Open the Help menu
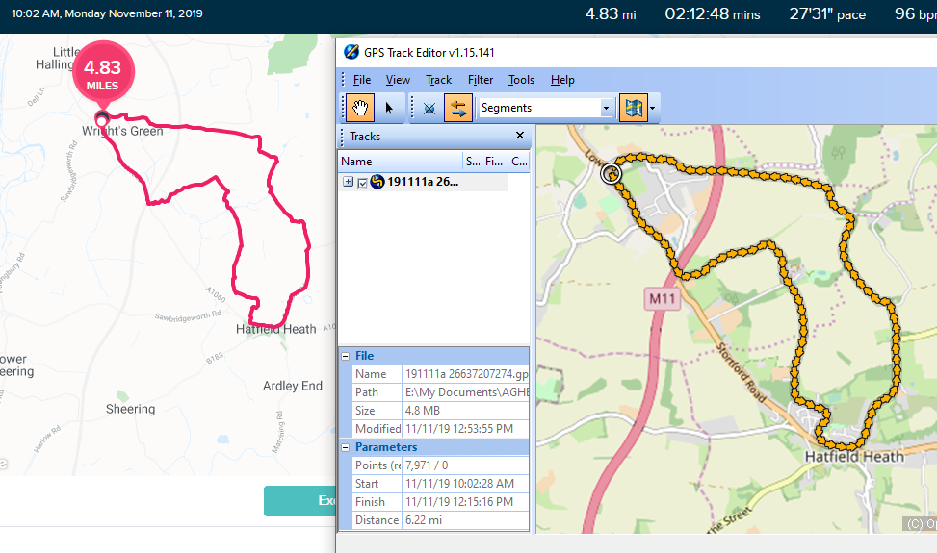 click(x=562, y=80)
